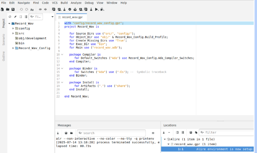Click the Messages panel title
The width and height of the screenshot is (257, 153).
coord(64,125)
